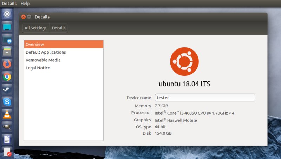Click the Ubuntu logo in Overview
The width and height of the screenshot is (281, 159).
pyautogui.click(x=184, y=61)
